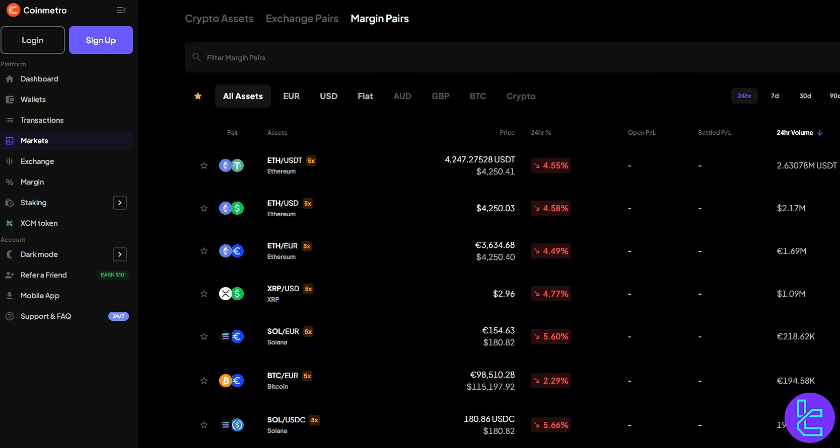Screen dimensions: 840x448
Task: Select the 24hr timeframe
Action: tap(744, 96)
